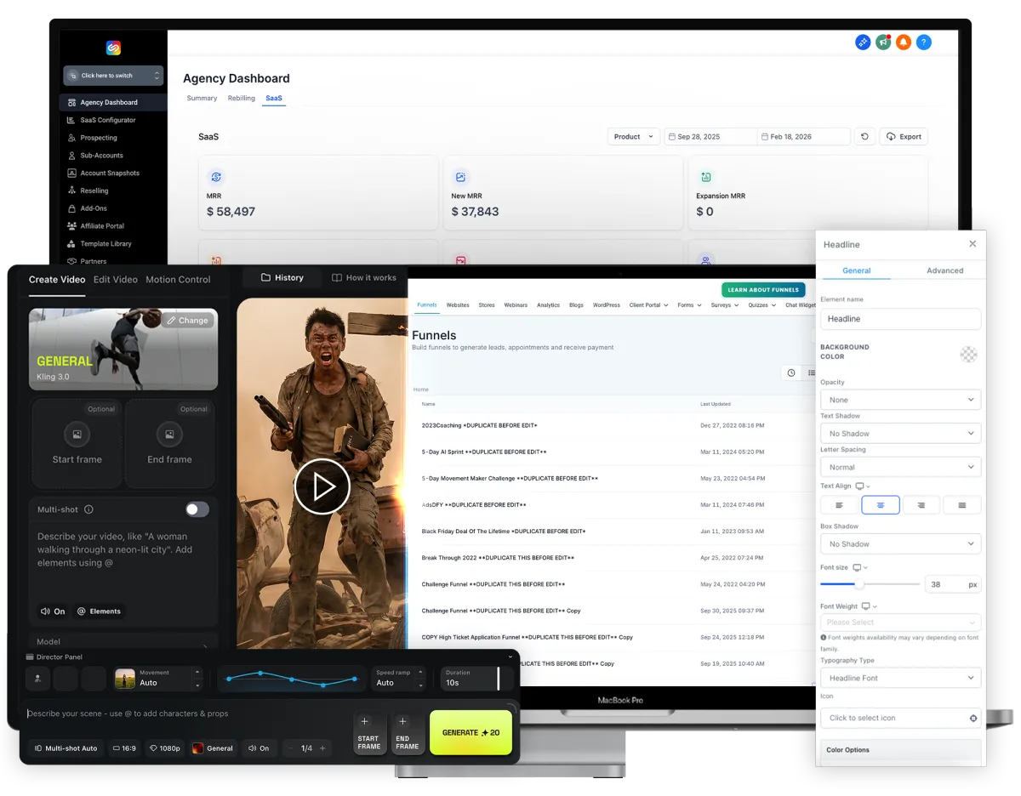Collapse the Director Panel chevron
Viewport: 1021px width, 796px height.
[510, 657]
